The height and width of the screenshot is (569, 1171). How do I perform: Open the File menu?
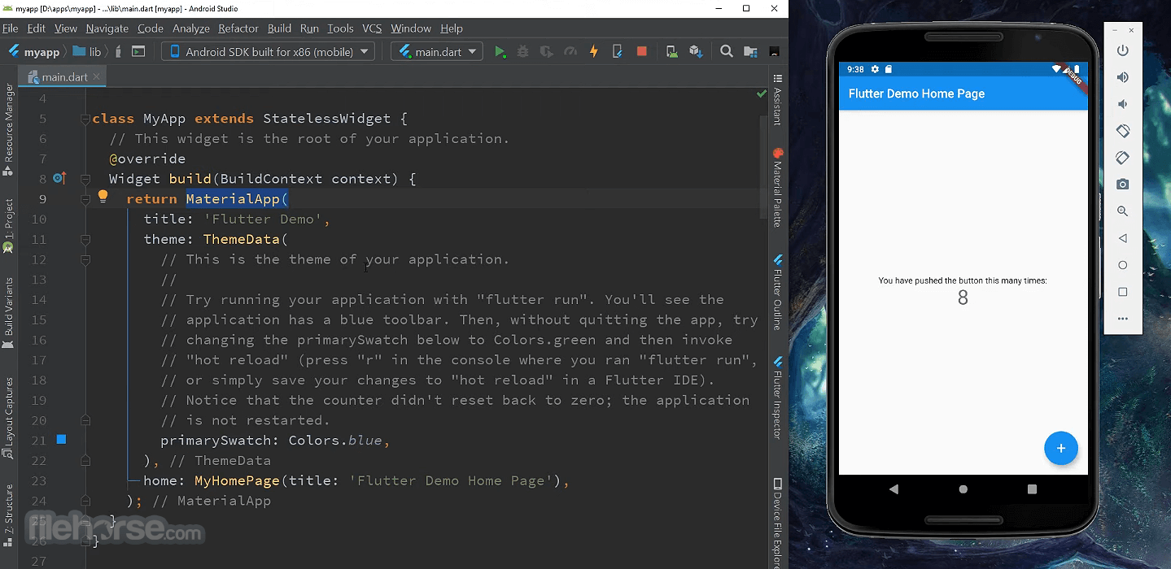pyautogui.click(x=11, y=28)
